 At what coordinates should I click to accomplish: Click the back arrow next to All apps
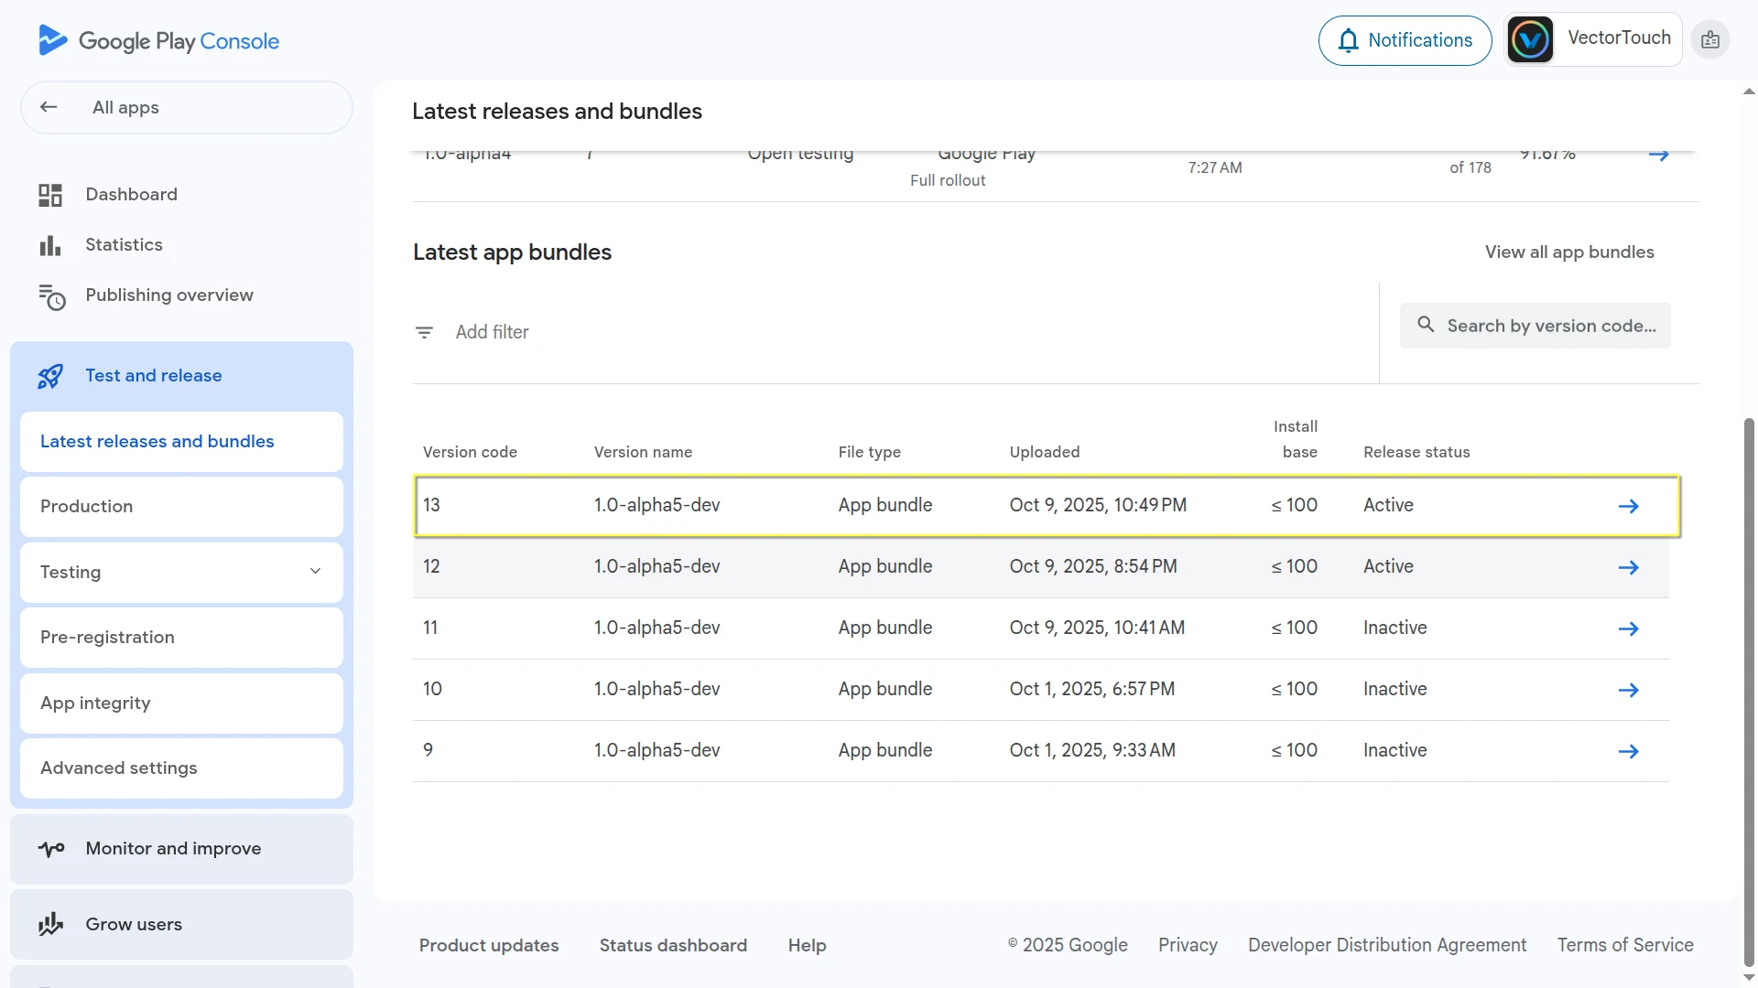[49, 107]
